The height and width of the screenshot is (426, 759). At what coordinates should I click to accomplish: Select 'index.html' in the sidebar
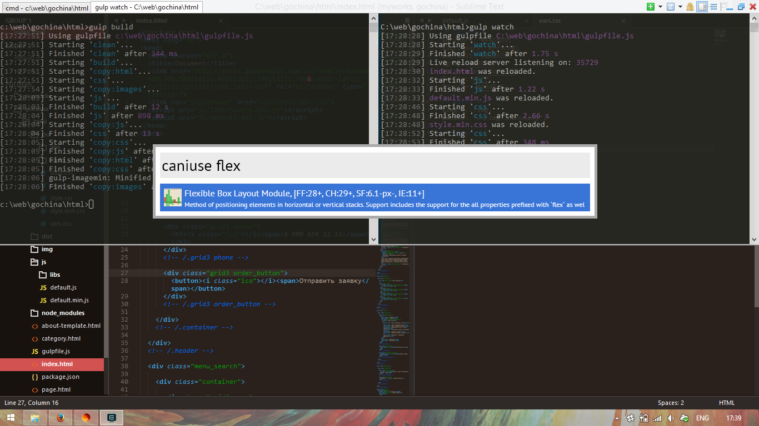tap(52, 364)
